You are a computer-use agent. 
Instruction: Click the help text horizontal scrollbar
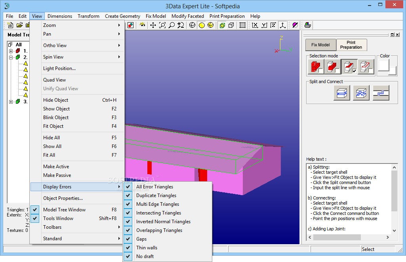point(349,237)
